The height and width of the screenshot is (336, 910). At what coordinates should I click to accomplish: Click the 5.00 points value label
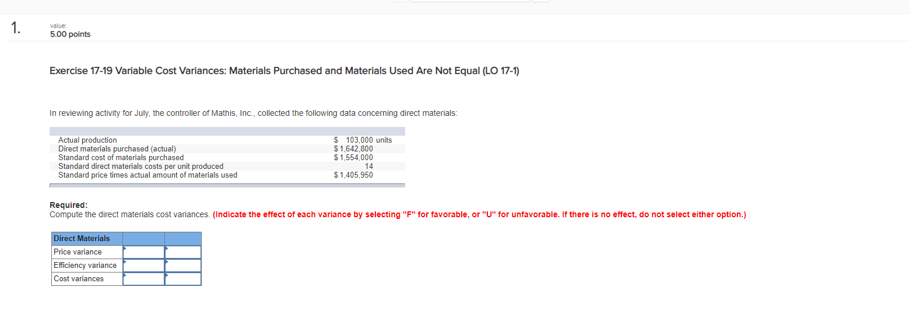[x=70, y=34]
